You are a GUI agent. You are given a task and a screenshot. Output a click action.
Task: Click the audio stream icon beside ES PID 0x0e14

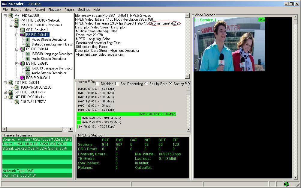(22, 49)
